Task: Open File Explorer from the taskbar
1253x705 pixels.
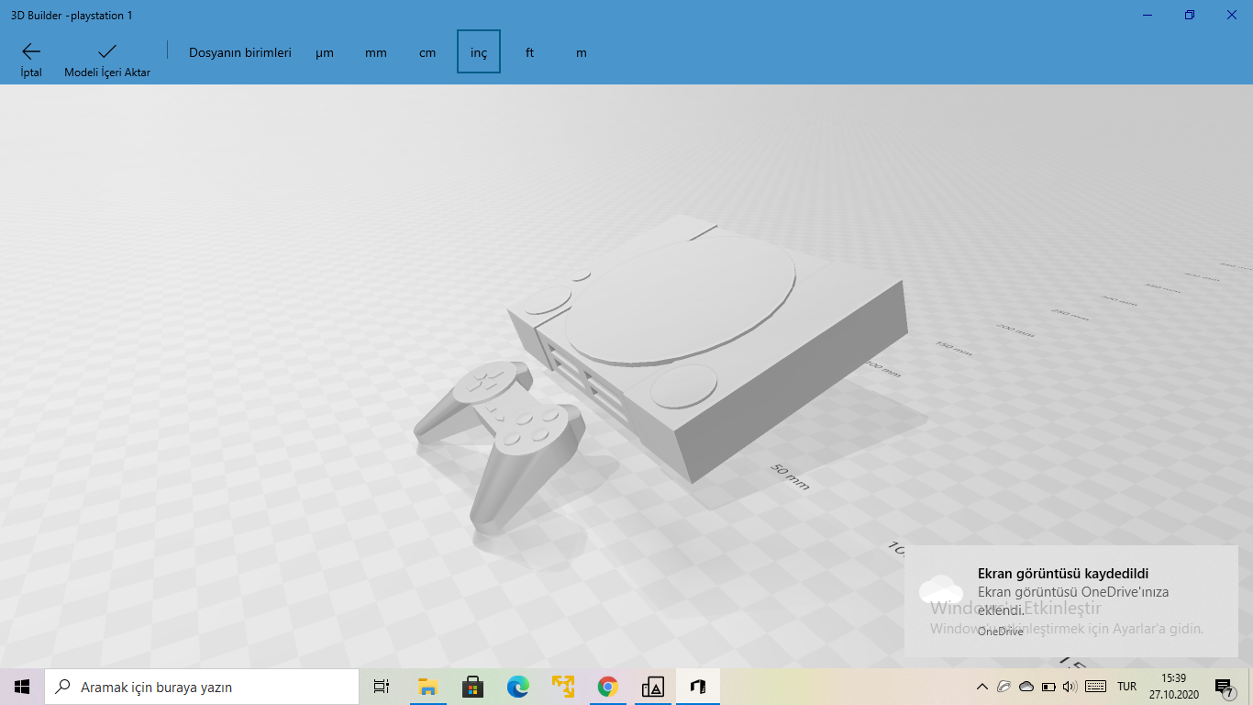Action: tap(427, 686)
